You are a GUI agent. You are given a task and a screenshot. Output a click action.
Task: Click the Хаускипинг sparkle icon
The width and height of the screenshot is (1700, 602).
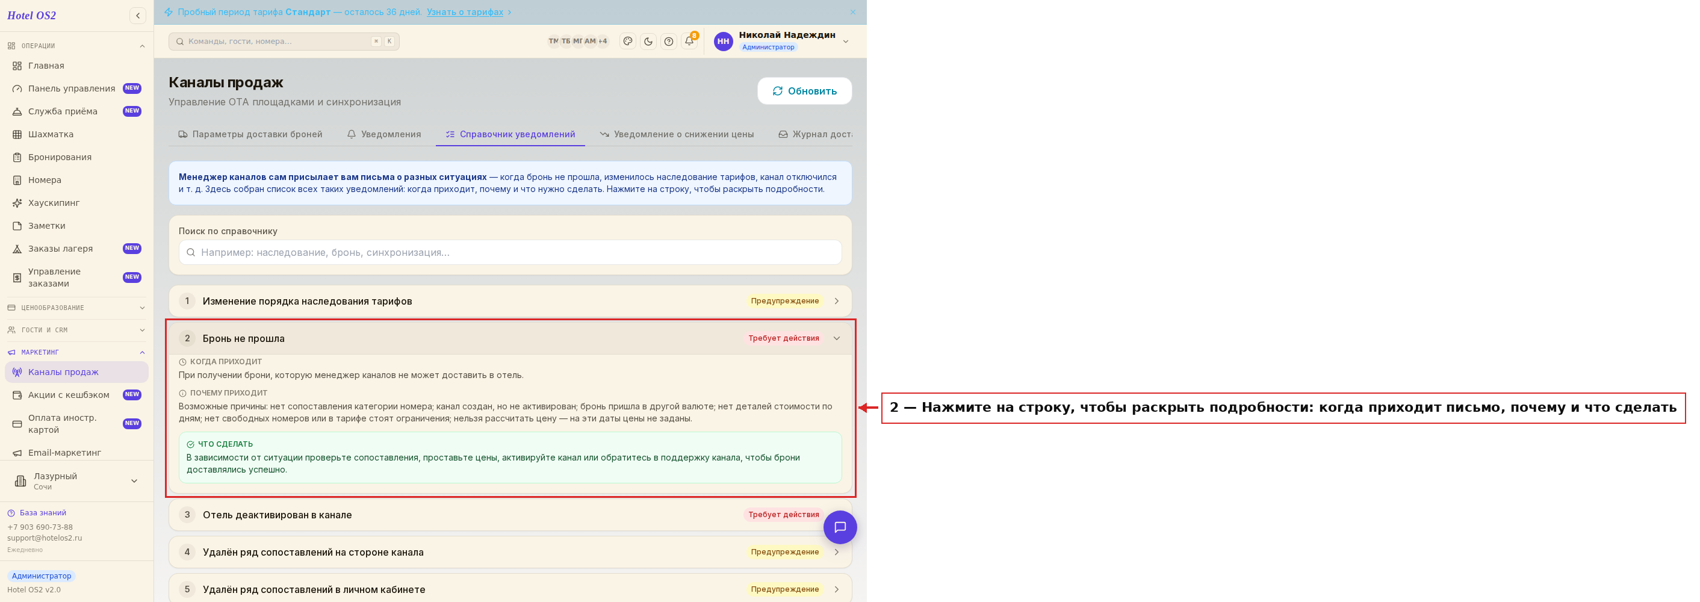tap(17, 203)
